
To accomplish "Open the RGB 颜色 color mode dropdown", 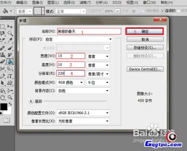I will [70, 82].
